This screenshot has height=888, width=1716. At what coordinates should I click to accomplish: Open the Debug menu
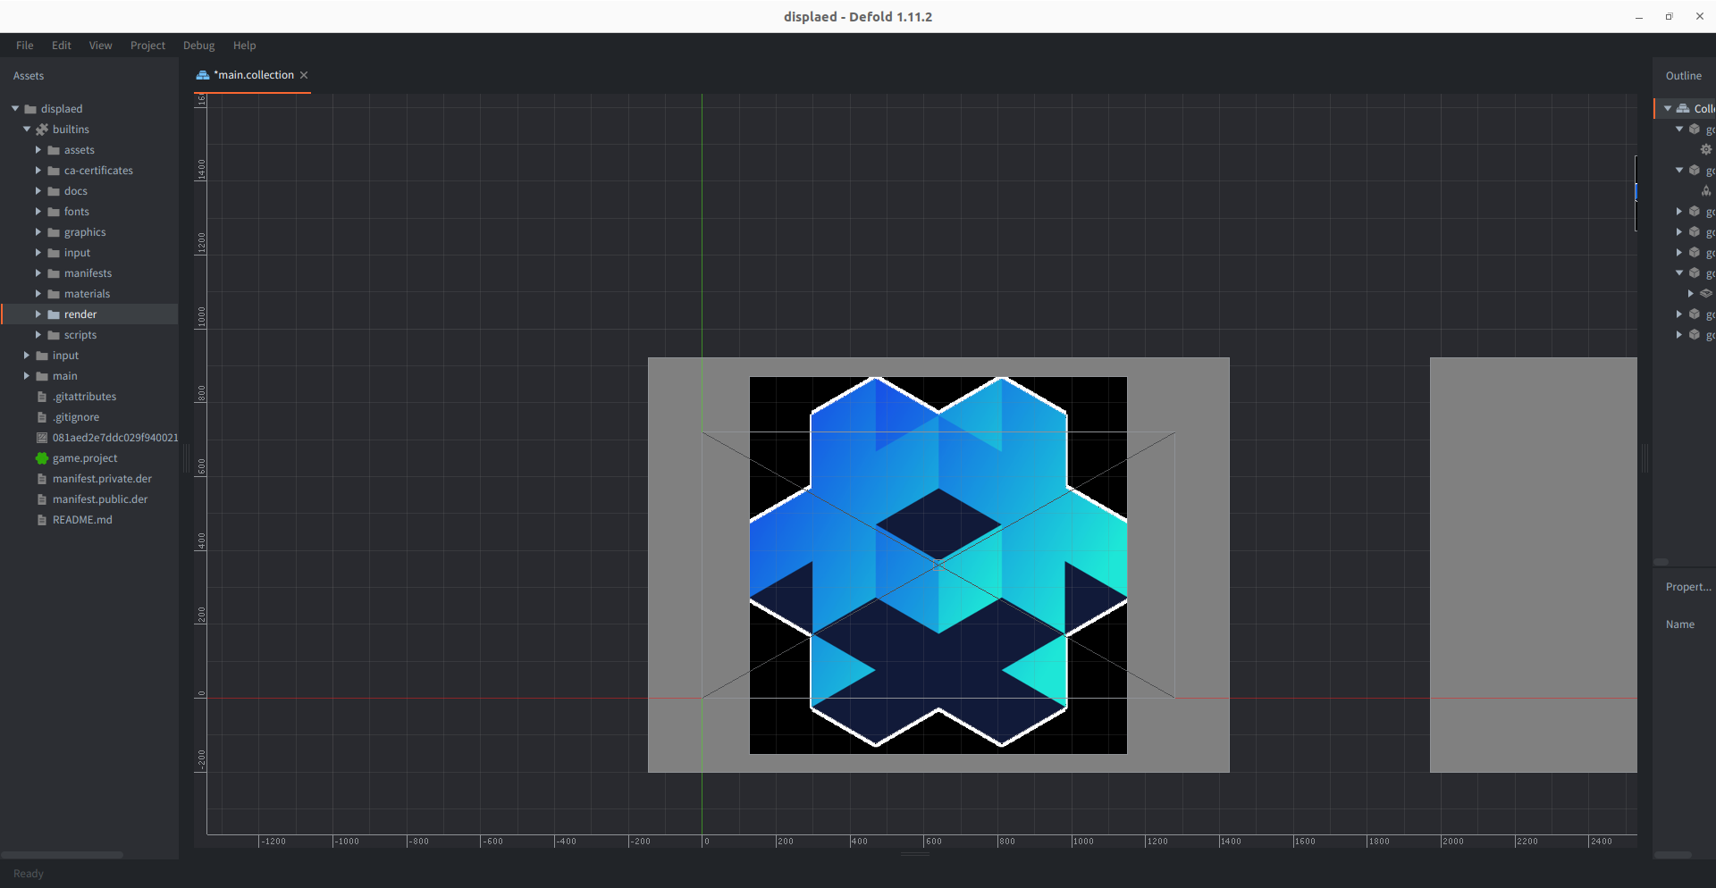click(198, 46)
